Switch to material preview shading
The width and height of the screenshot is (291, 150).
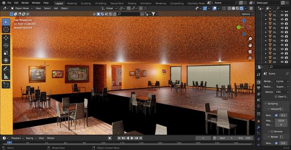tap(237, 8)
